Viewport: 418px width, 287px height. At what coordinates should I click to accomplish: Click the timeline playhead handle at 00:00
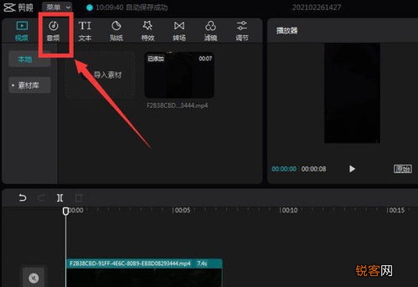[66, 211]
